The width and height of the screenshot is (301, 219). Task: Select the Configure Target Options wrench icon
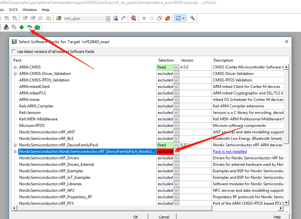(192, 18)
